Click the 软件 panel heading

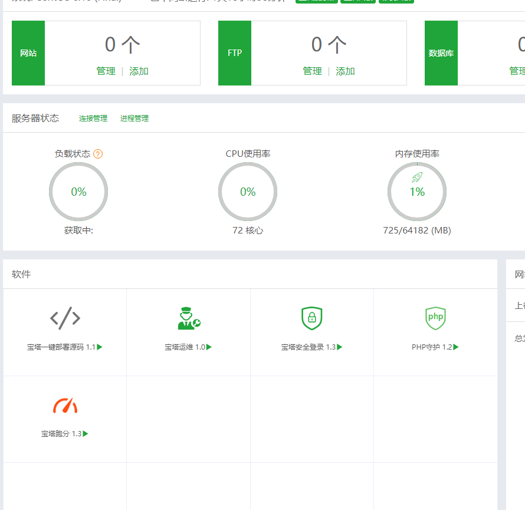21,274
